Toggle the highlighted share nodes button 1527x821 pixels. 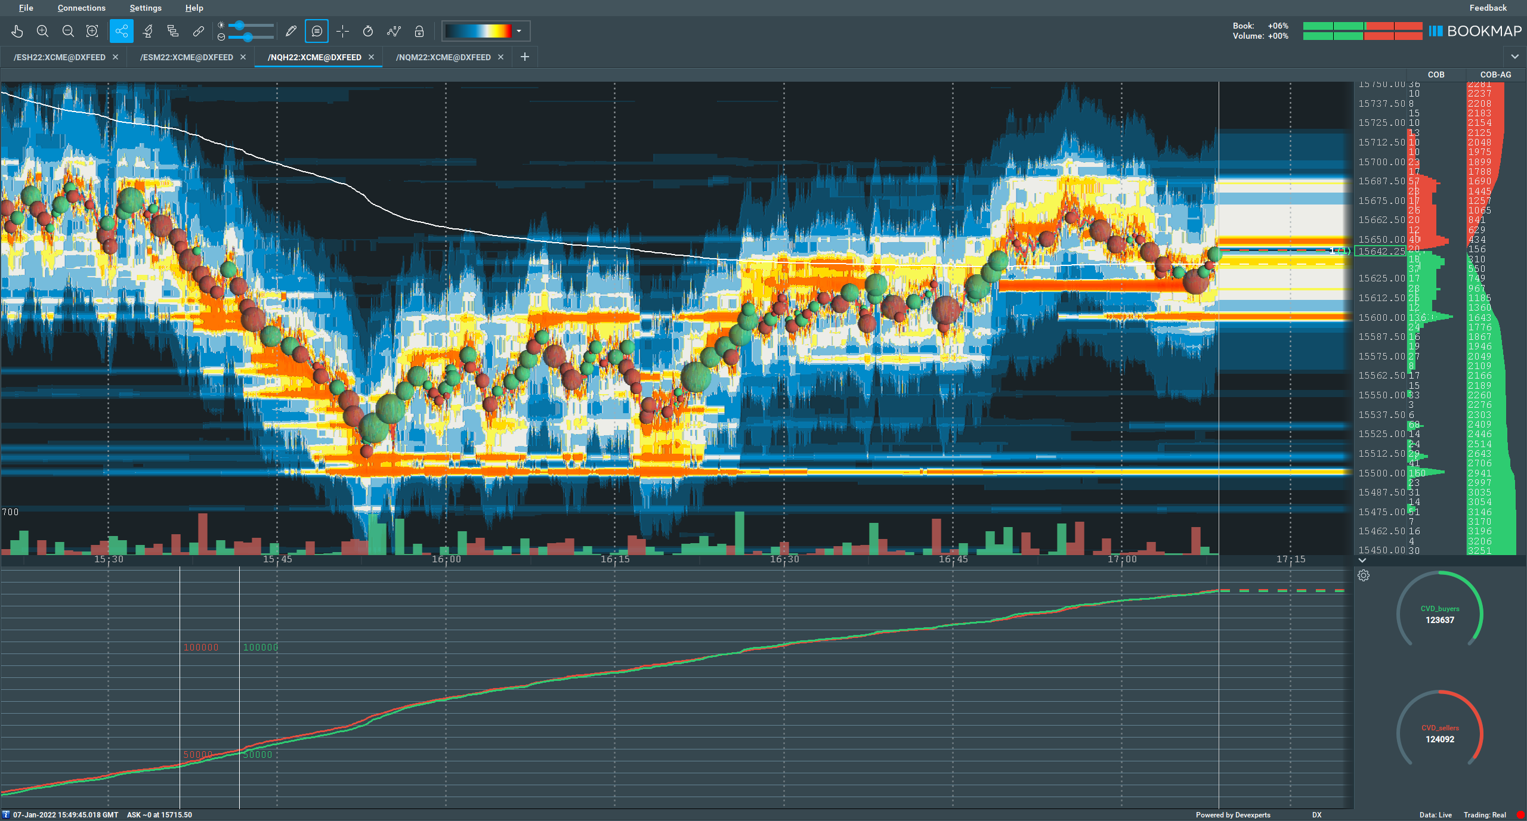[x=122, y=31]
